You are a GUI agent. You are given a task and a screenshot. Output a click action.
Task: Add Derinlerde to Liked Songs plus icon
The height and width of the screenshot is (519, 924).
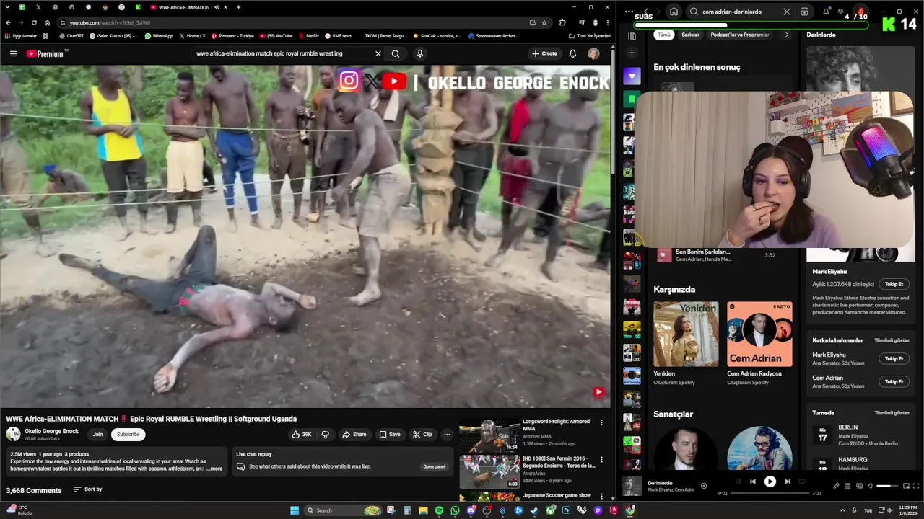tap(704, 486)
